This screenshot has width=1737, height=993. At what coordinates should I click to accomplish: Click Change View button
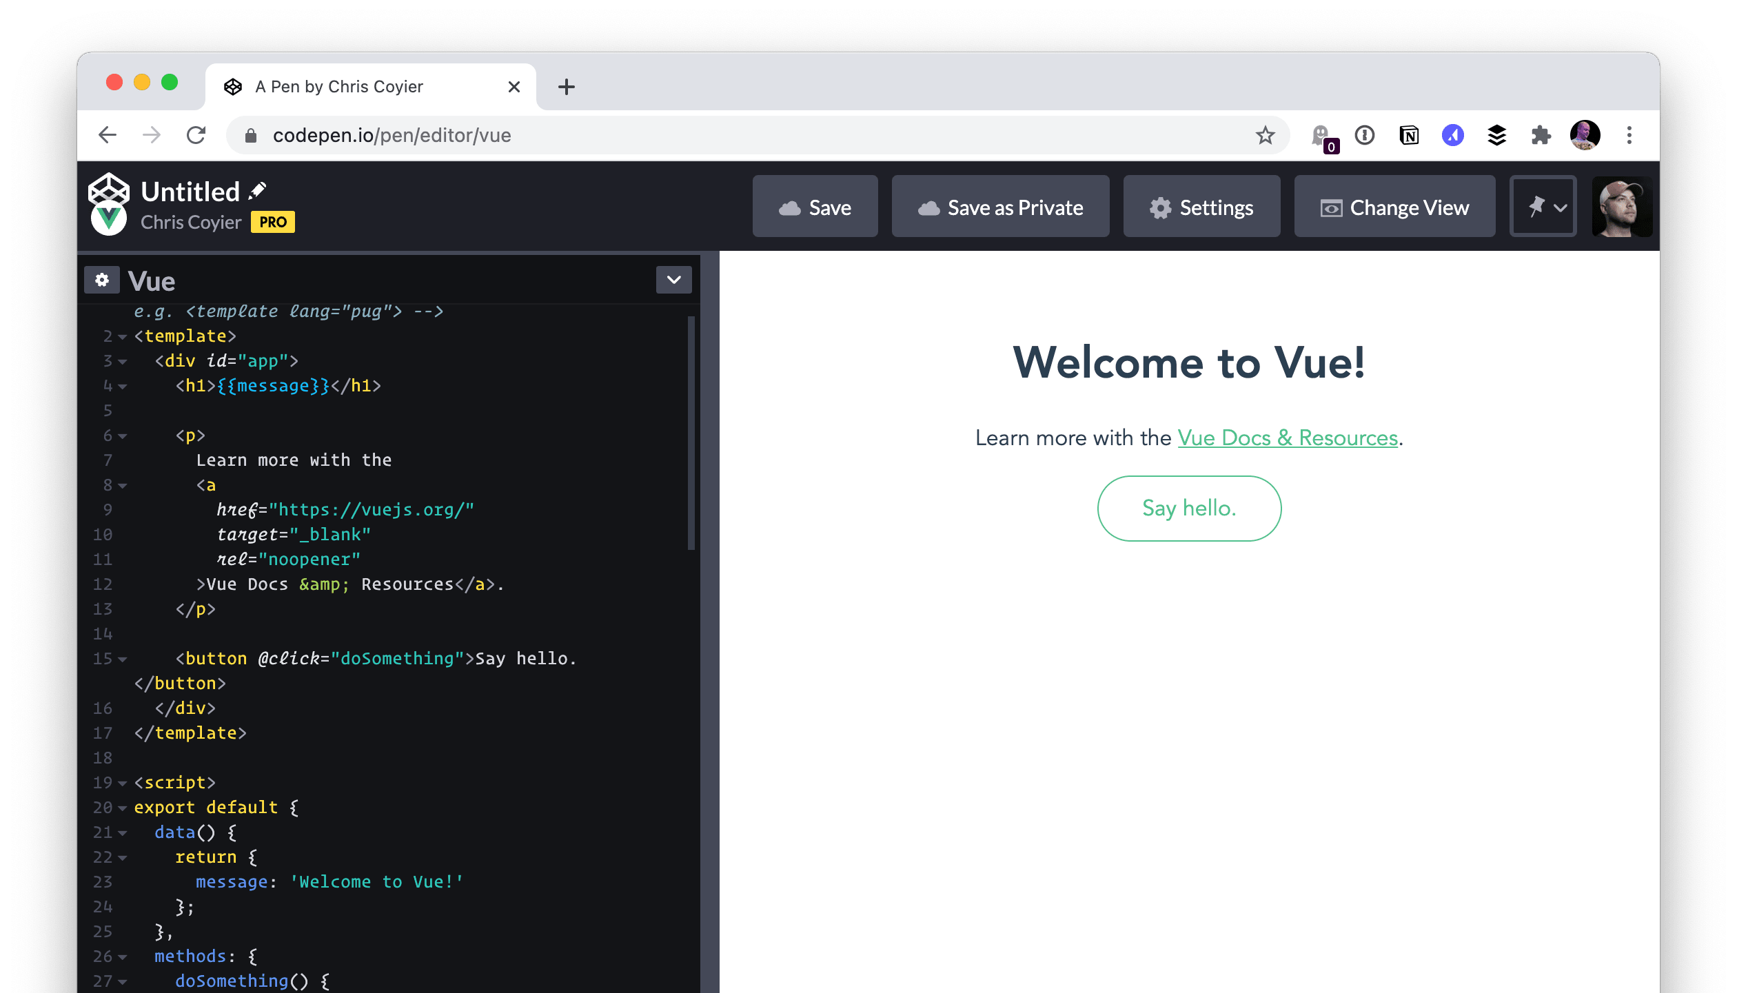(x=1395, y=207)
